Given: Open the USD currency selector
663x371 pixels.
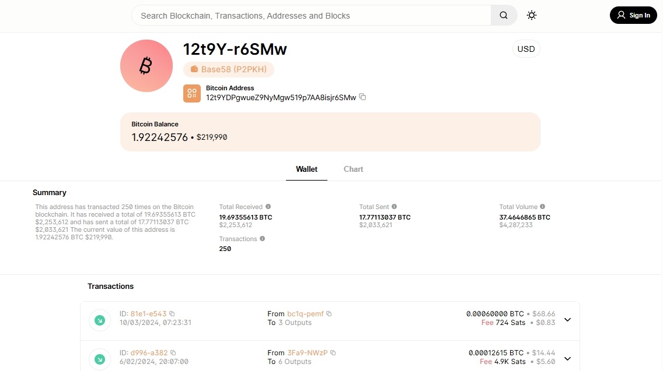Looking at the screenshot, I should [x=526, y=49].
